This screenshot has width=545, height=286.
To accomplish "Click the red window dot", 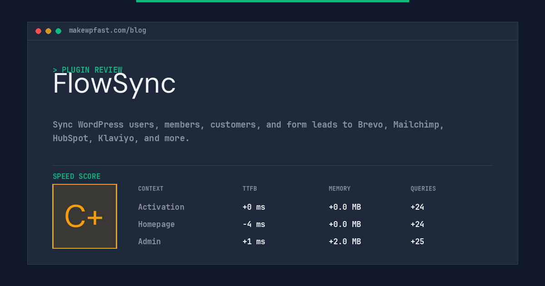I will pos(38,31).
